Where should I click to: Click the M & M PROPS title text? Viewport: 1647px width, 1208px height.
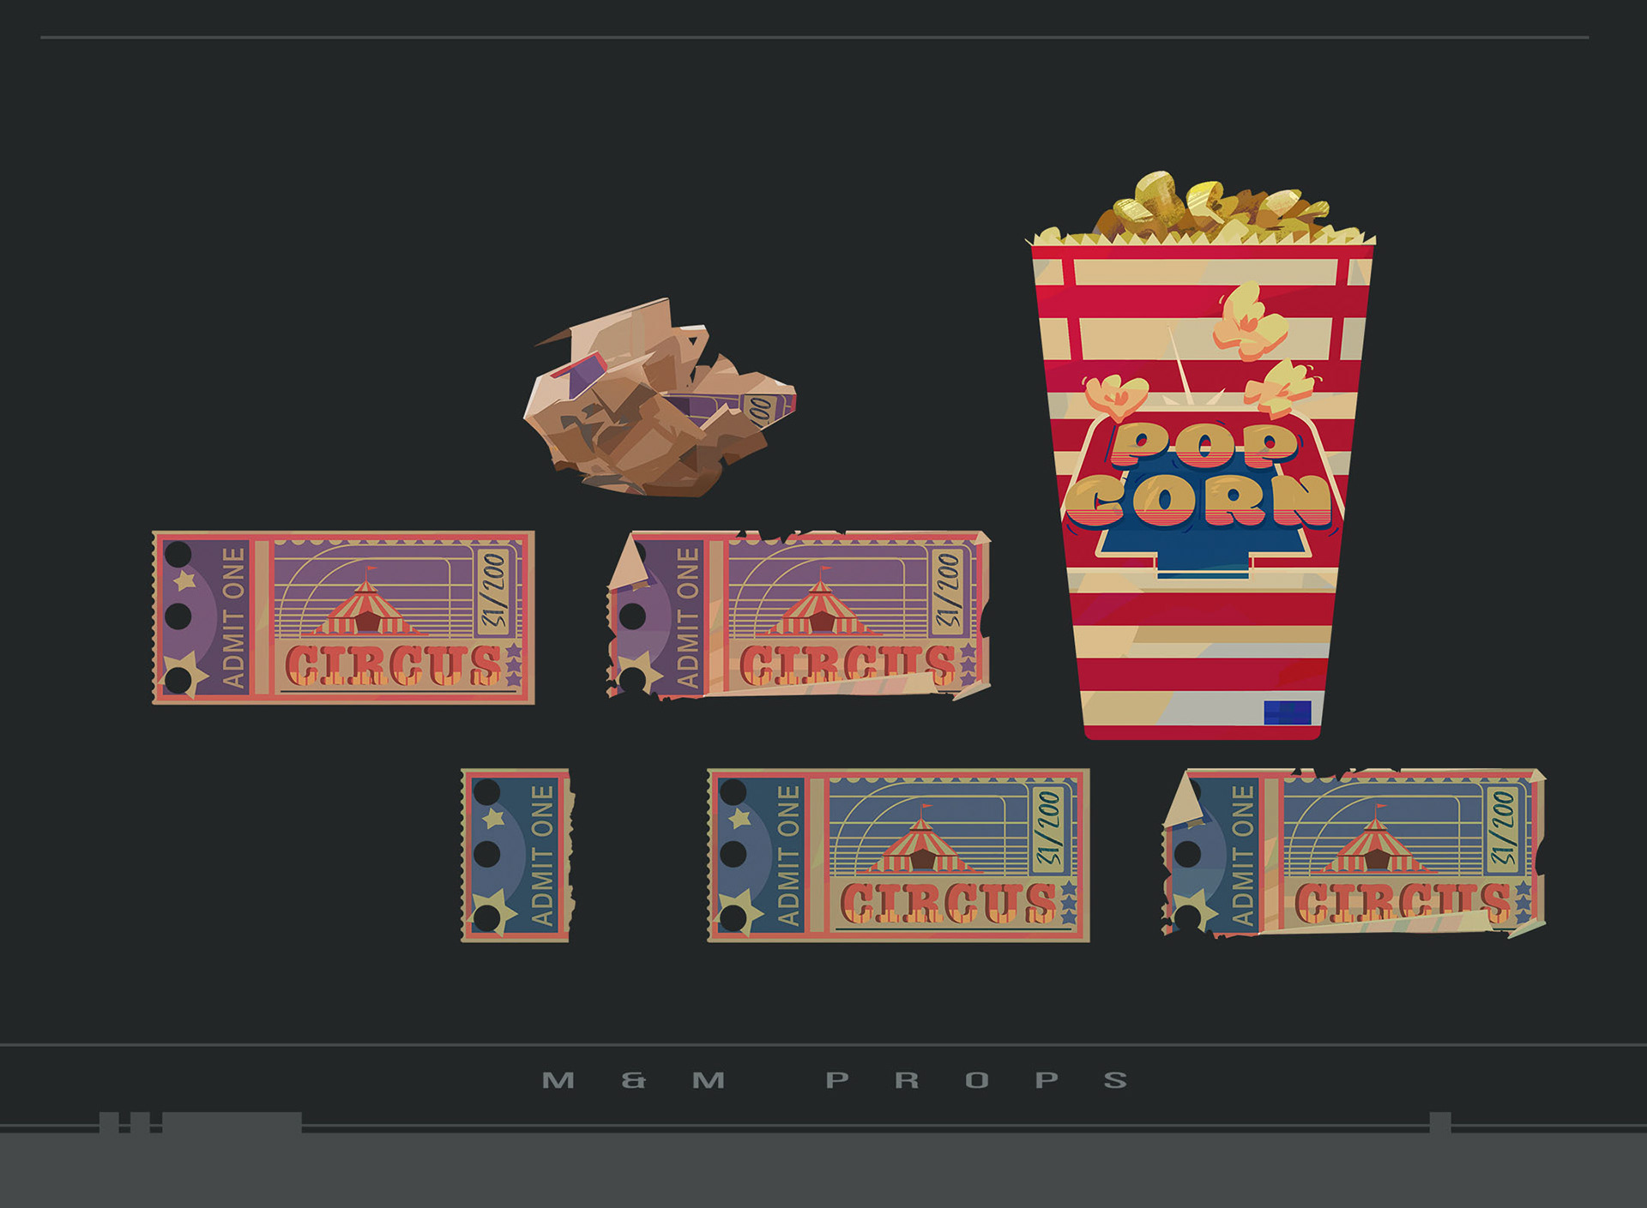[x=835, y=1080]
